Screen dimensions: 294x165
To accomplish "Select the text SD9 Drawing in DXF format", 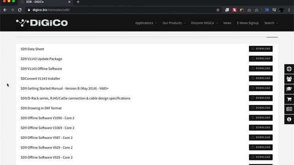I will [41, 108].
